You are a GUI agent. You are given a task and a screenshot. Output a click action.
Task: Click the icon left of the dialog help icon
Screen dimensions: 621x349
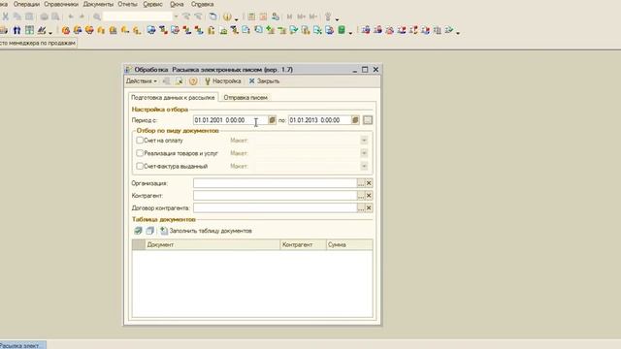tap(180, 81)
